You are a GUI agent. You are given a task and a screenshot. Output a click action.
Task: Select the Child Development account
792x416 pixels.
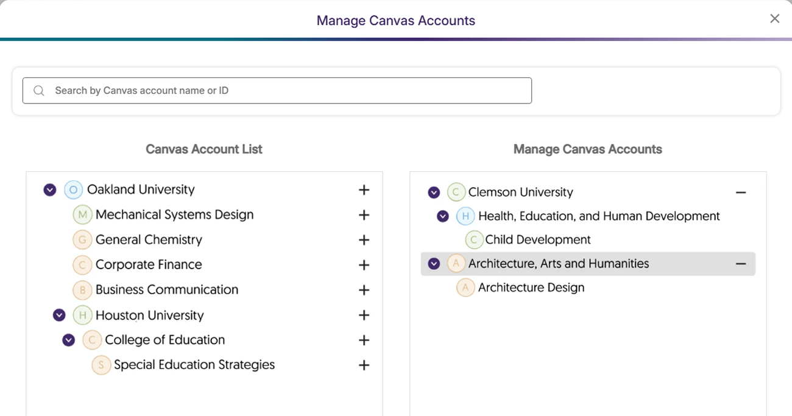coord(537,240)
